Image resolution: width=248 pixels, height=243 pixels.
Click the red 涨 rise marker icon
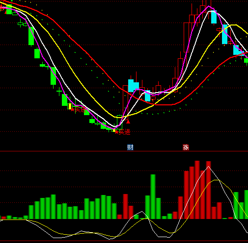point(186,147)
